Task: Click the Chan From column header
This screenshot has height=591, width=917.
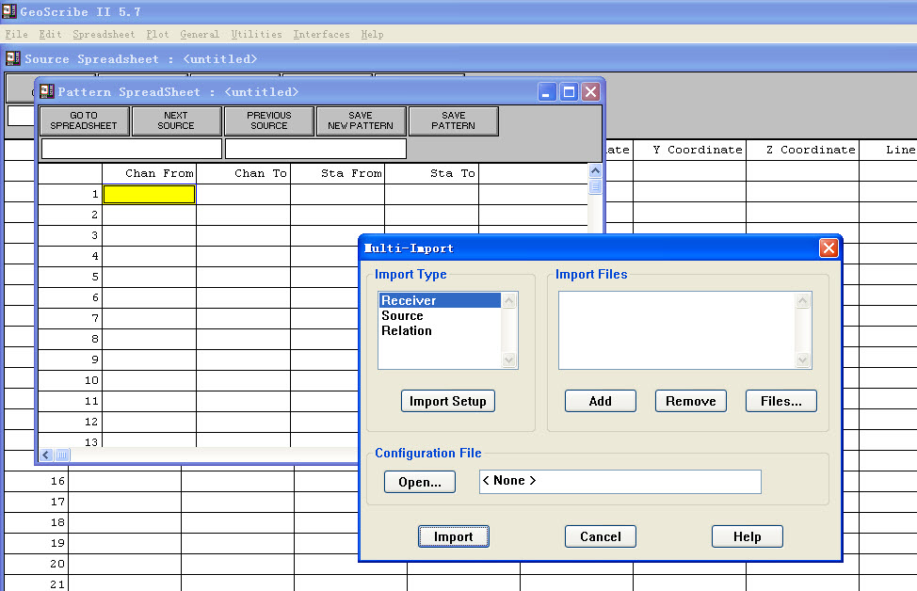Action: pos(149,173)
